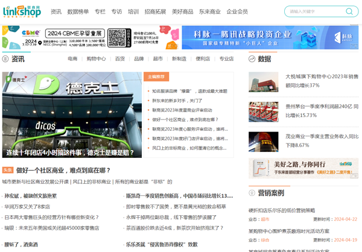Open the 德克士 featured image story
The image size is (362, 252).
pos(72,115)
